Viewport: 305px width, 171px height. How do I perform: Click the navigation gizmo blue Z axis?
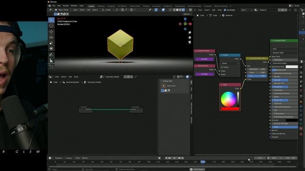point(185,19)
